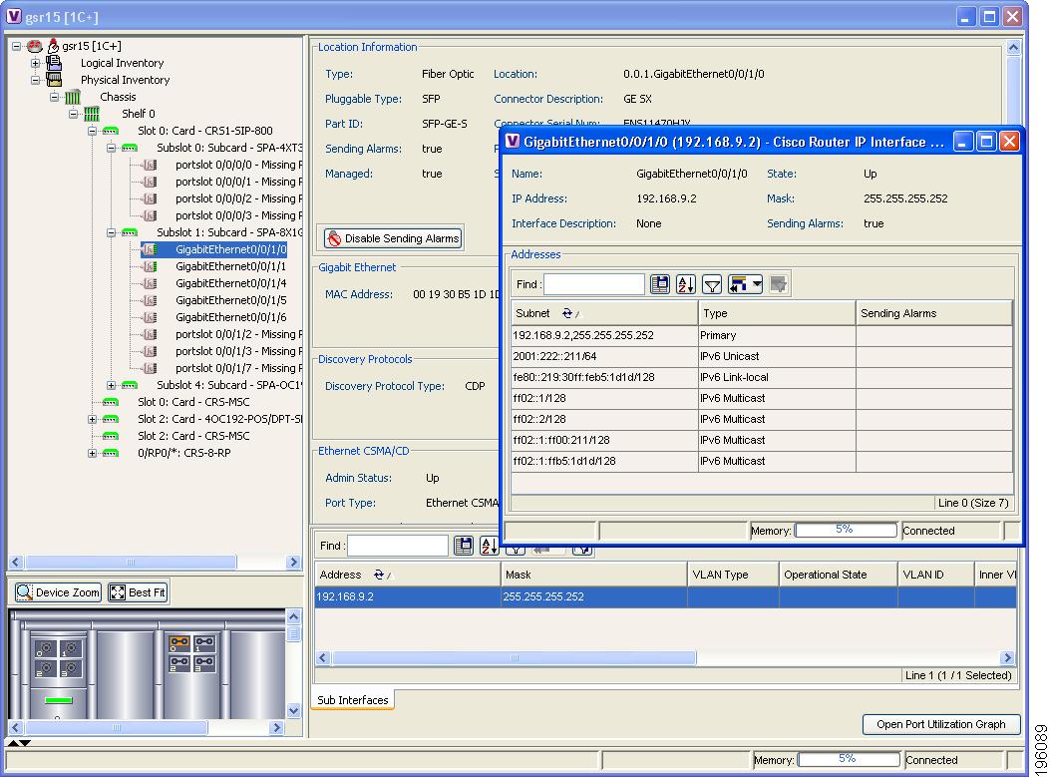Click the highlighted orange port 0 in device view

tap(178, 643)
